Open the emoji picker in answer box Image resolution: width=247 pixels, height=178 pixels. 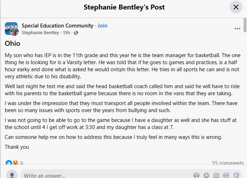206,175
